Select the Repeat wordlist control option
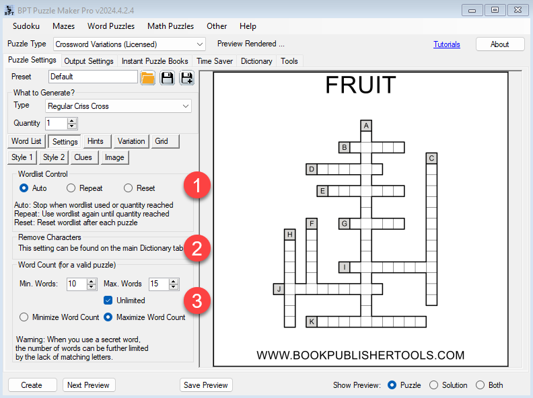533x398 pixels. (71, 188)
